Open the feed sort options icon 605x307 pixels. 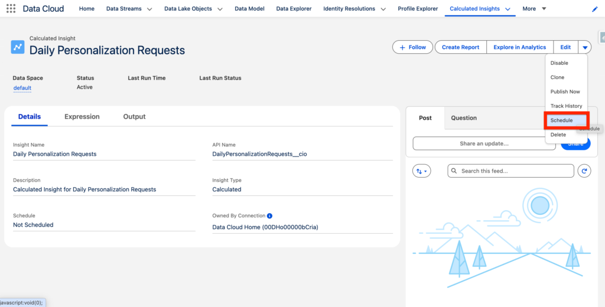422,171
